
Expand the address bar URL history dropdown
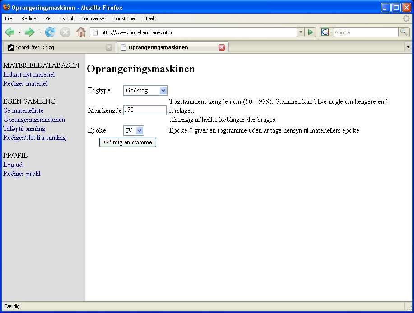tap(301, 32)
